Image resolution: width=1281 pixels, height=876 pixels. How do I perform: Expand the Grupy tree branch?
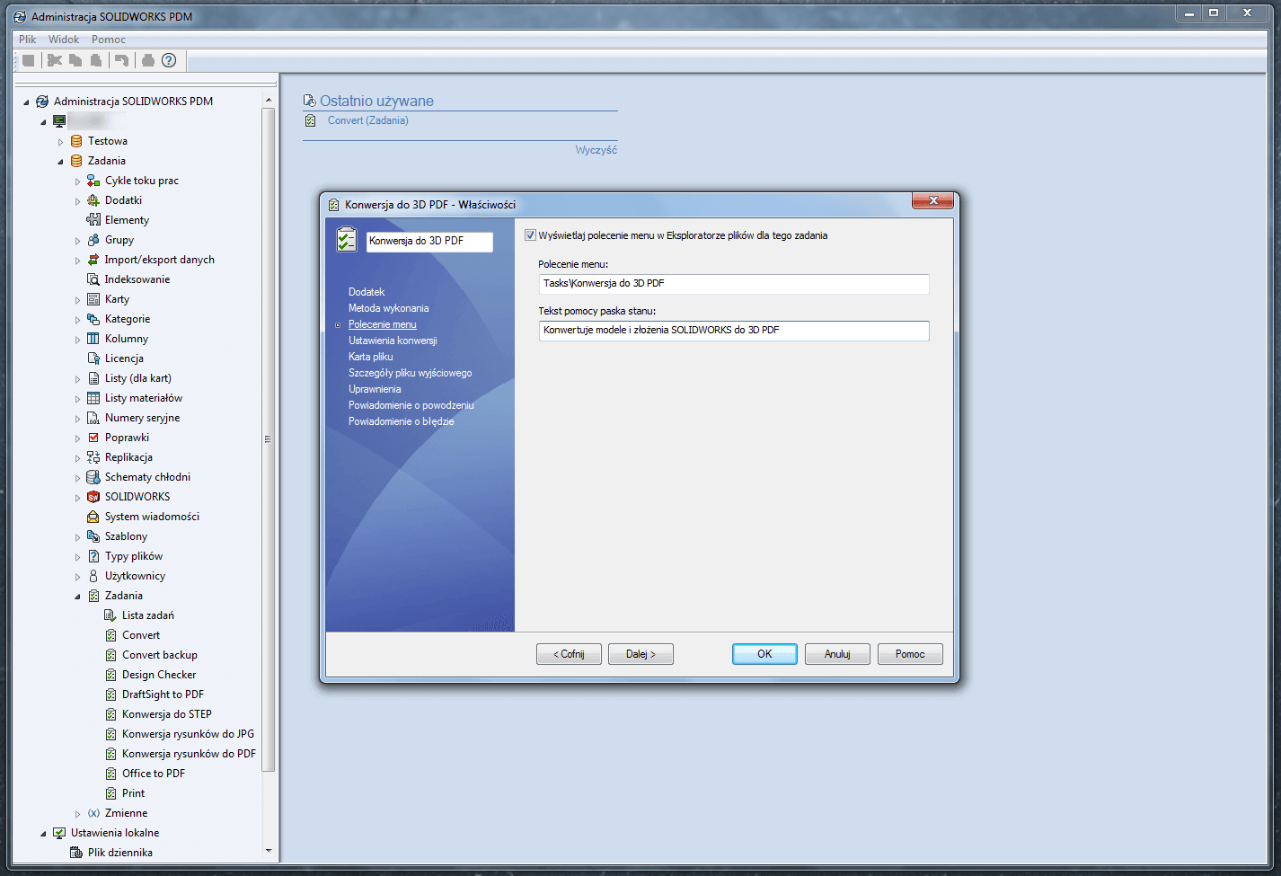pyautogui.click(x=77, y=239)
